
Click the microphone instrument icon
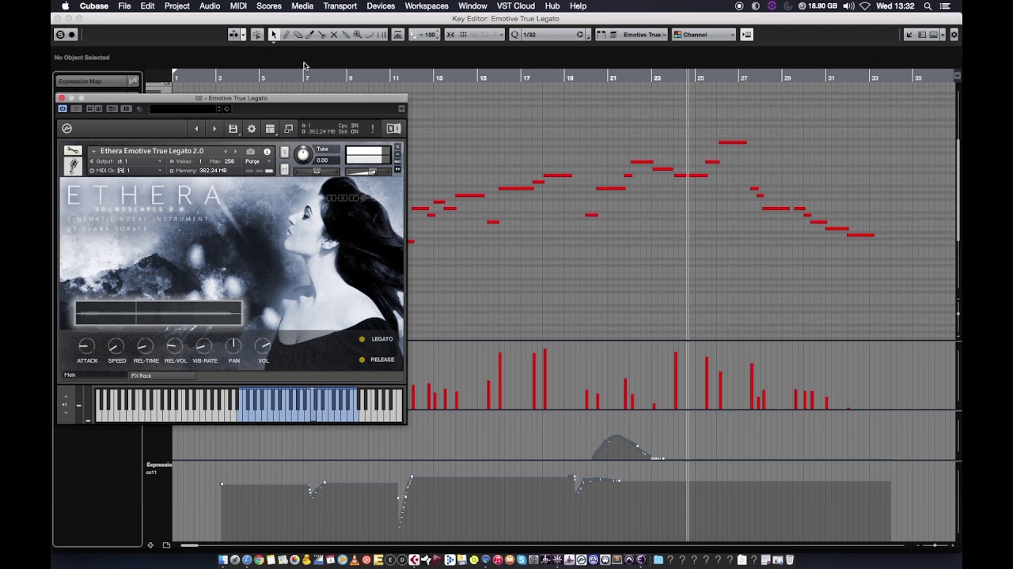point(72,166)
